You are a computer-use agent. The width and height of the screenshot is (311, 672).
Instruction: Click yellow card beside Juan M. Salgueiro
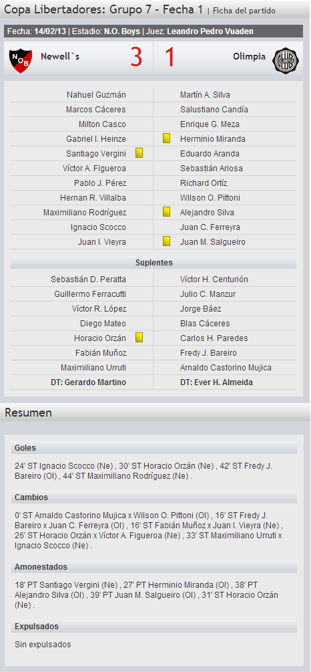(167, 241)
